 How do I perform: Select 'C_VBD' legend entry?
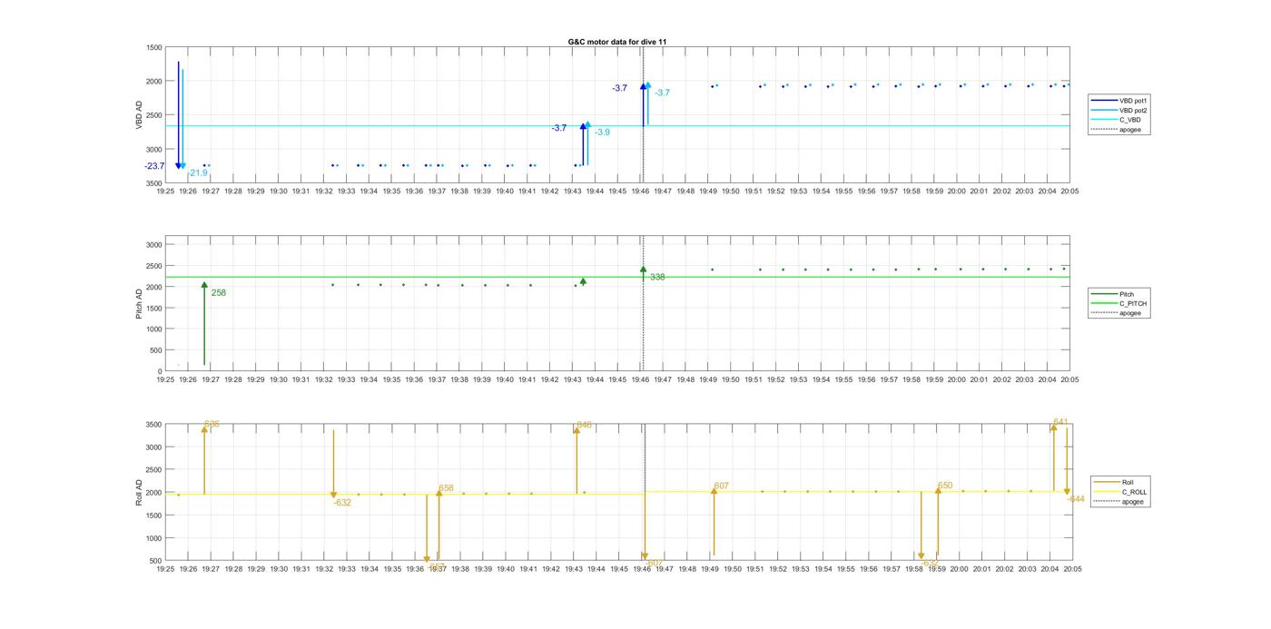(1116, 120)
